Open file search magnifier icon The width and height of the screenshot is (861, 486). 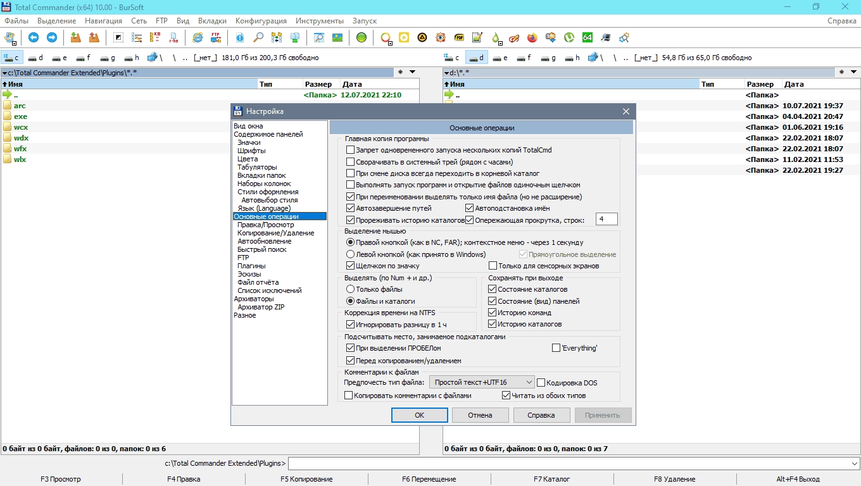(x=258, y=37)
